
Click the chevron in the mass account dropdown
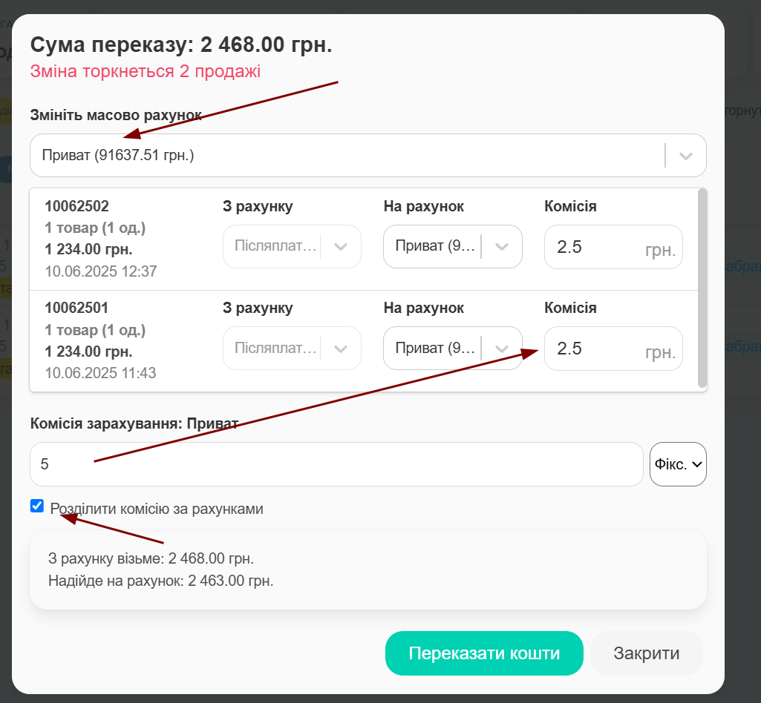point(685,156)
